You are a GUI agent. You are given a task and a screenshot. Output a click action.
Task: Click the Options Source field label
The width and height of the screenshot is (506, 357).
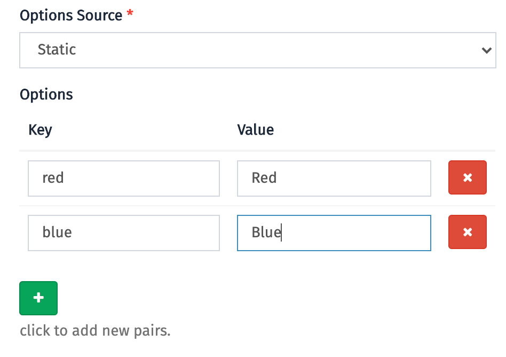(x=71, y=15)
